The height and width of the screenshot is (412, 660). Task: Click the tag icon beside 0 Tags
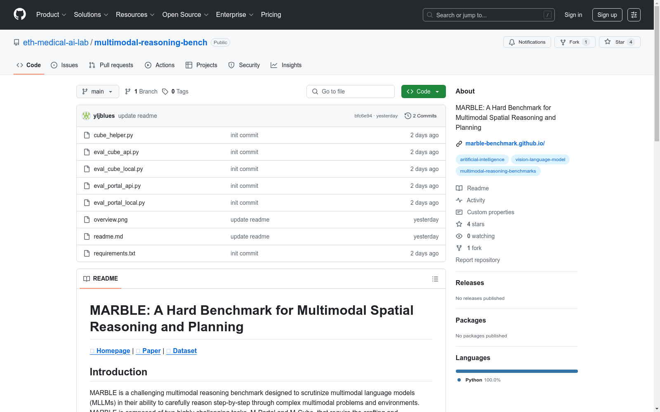tap(165, 91)
